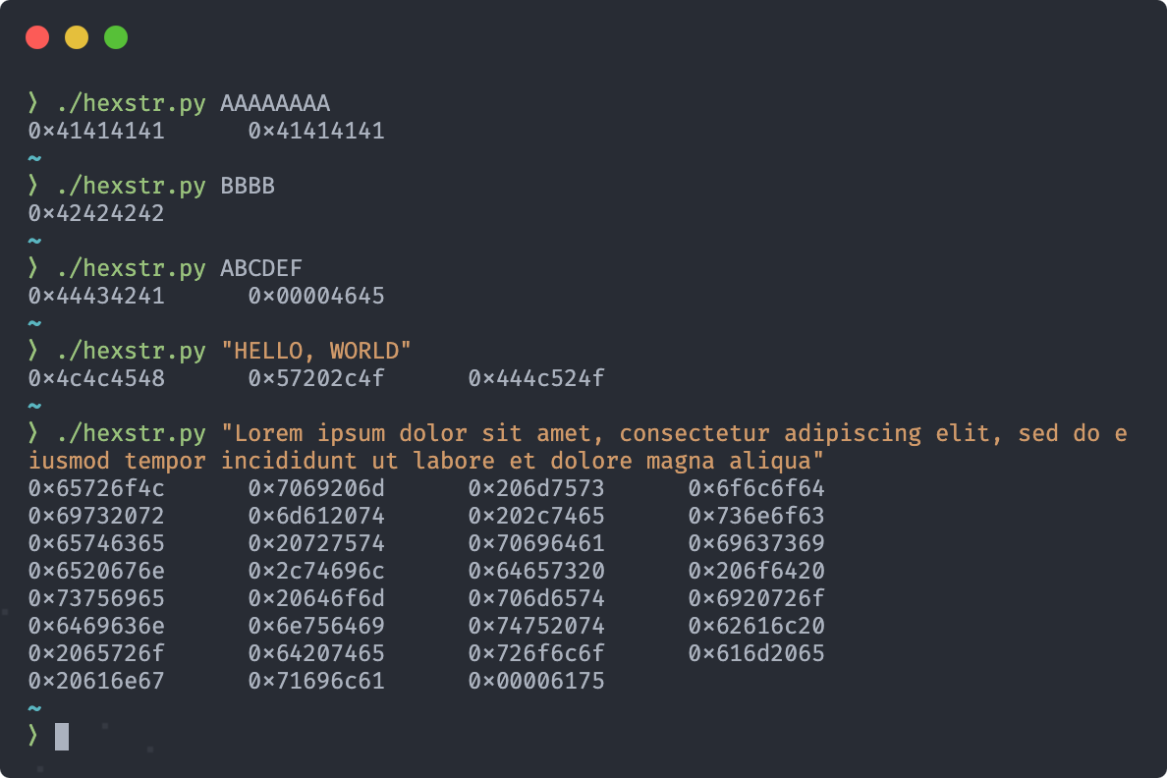This screenshot has width=1167, height=778.
Task: Click the word consectetur in the command
Action: [695, 433]
